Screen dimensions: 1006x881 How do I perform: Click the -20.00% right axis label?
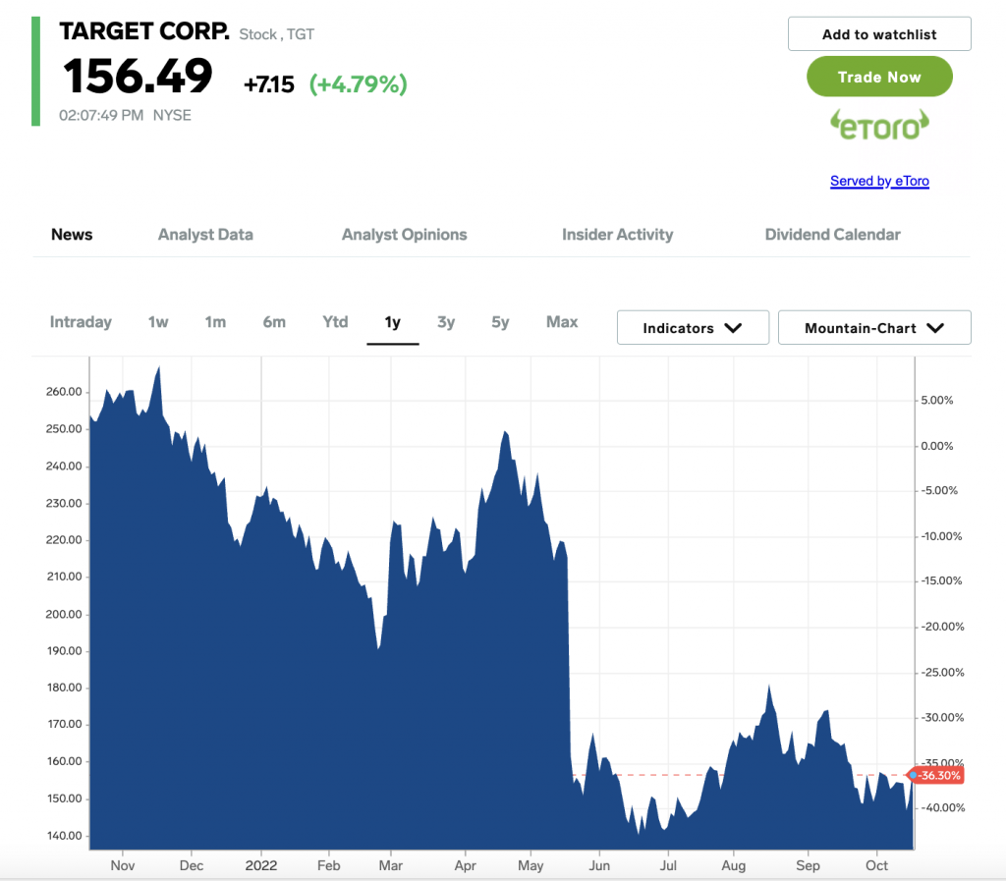click(942, 627)
